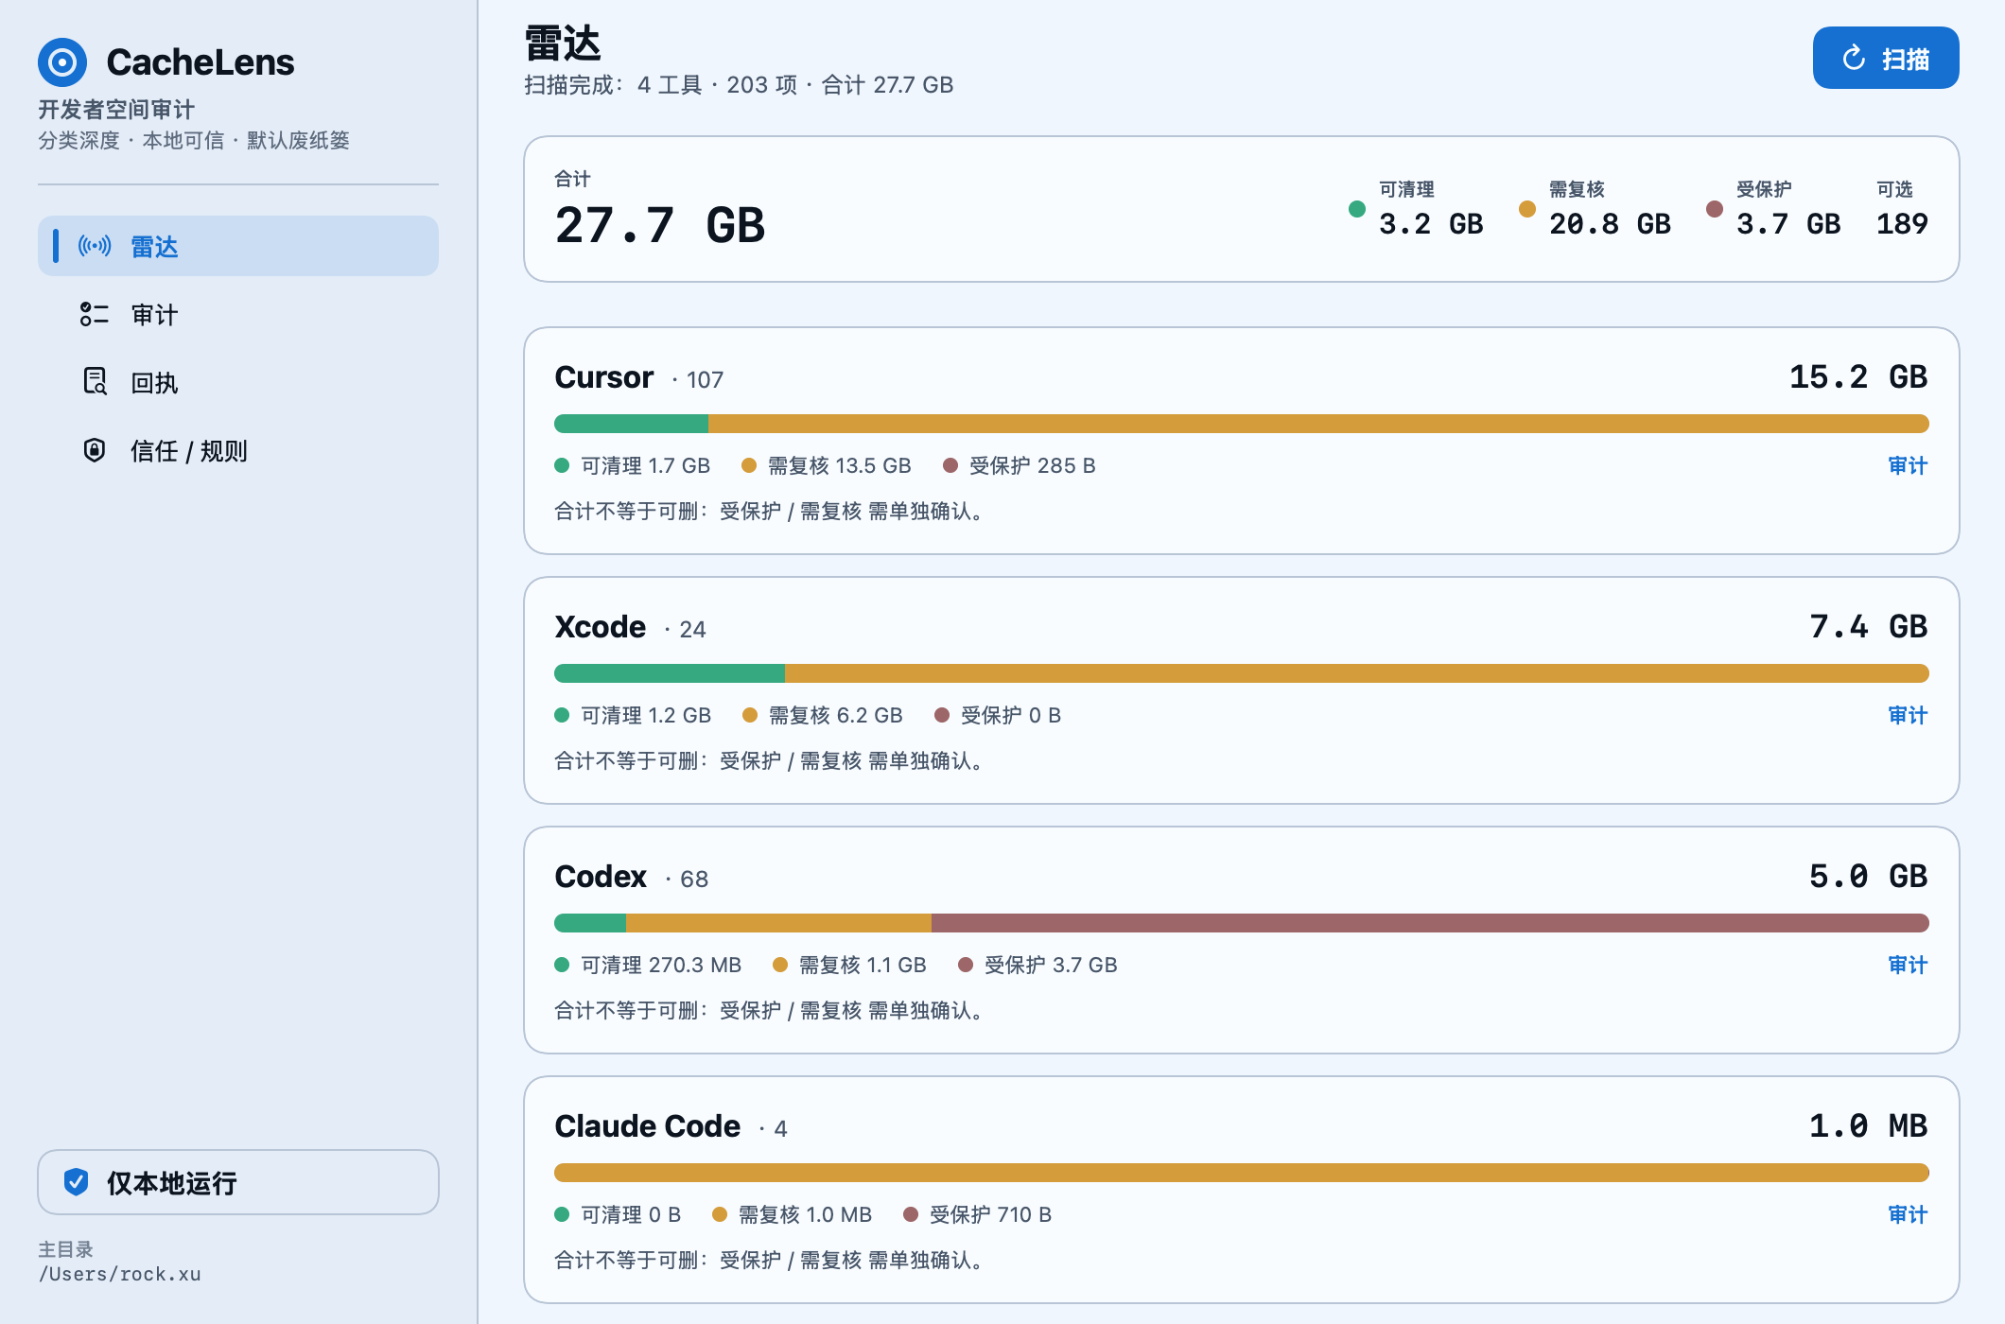Screen dimensions: 2005x1324
Task: Click 需复核 6.2 GB in Xcode card
Action: click(835, 715)
